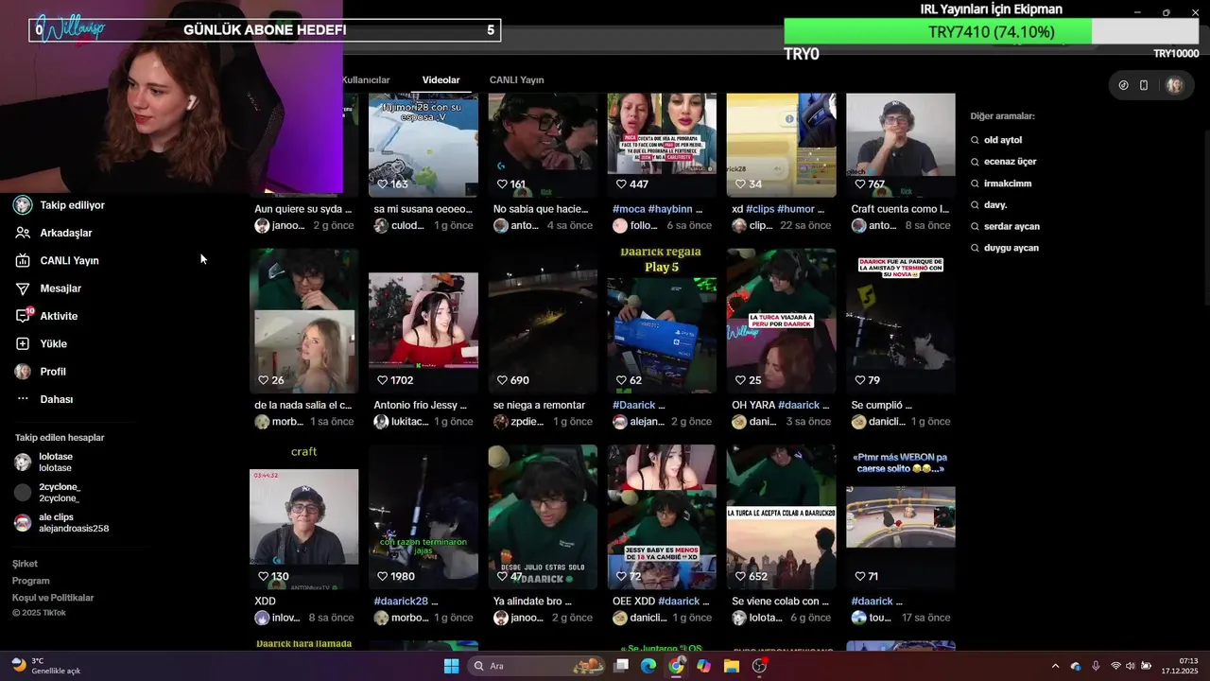Screen dimensions: 1210x681
Task: Open File Explorer from the taskbar
Action: click(732, 666)
